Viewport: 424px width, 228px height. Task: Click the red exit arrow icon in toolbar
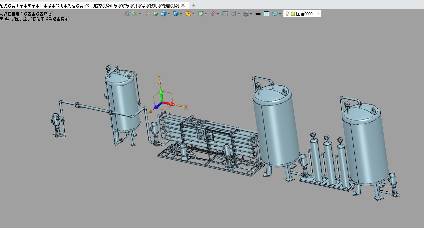(x=127, y=14)
